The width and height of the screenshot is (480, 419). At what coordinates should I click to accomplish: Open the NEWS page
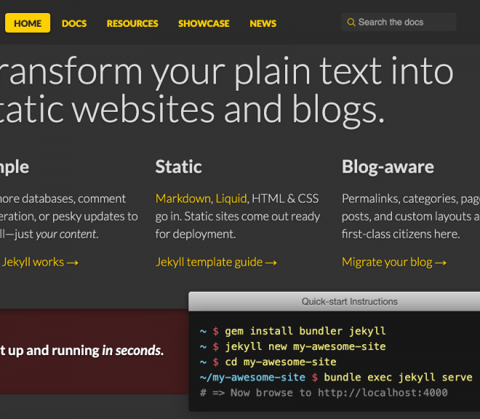click(263, 23)
